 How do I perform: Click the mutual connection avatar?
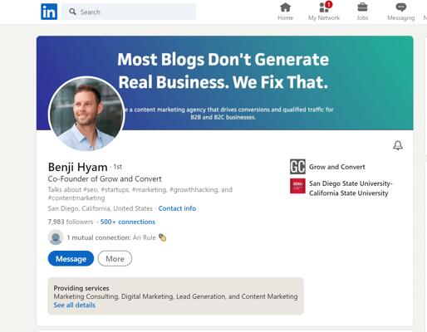pyautogui.click(x=56, y=237)
